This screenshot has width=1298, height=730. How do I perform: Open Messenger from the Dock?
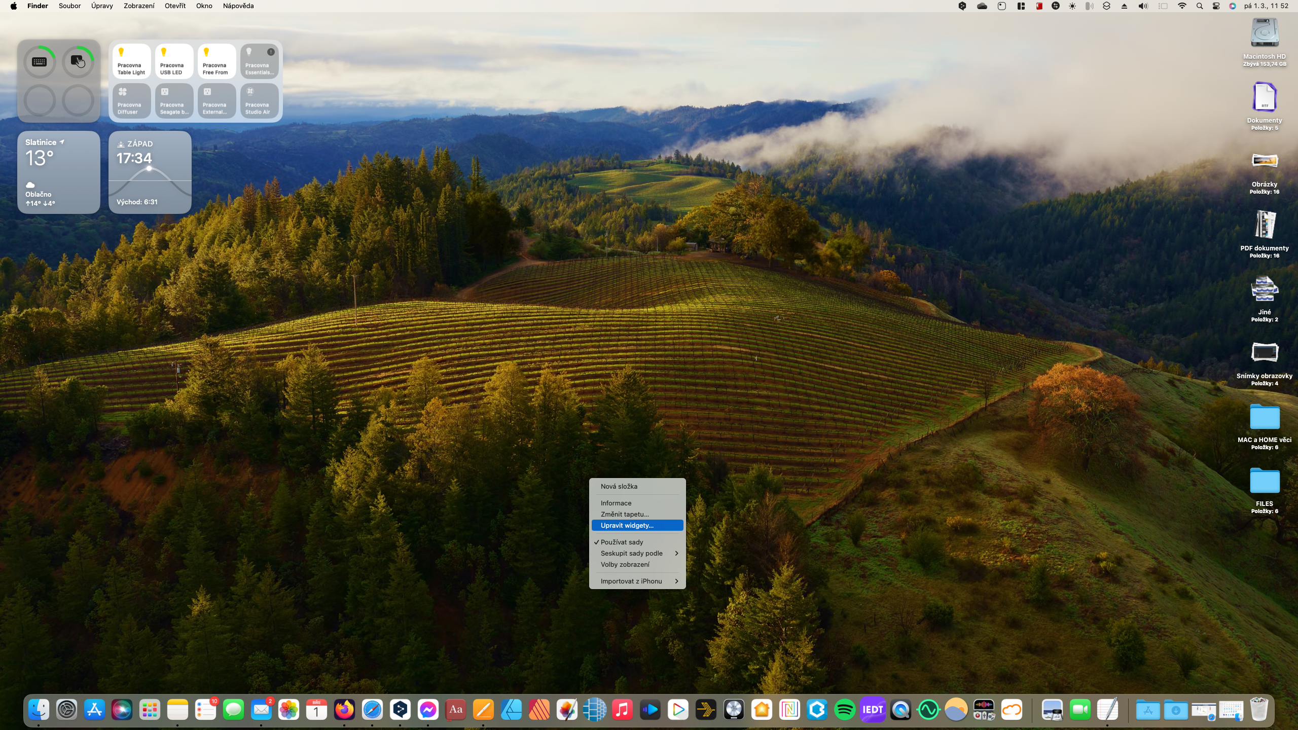click(428, 710)
